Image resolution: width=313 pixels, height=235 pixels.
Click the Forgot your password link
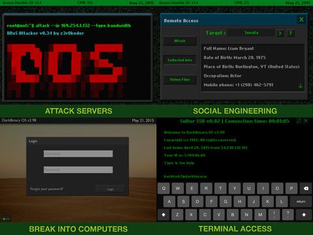tap(46, 189)
